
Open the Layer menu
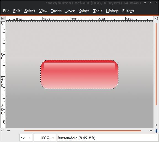pyautogui.click(x=70, y=11)
